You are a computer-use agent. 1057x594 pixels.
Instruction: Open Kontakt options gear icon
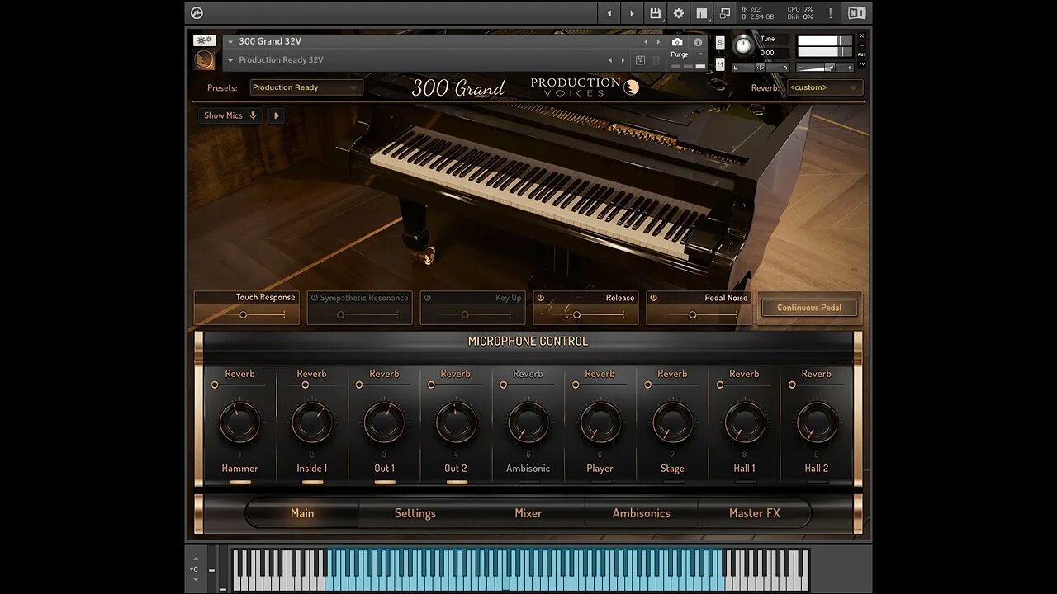pyautogui.click(x=679, y=13)
